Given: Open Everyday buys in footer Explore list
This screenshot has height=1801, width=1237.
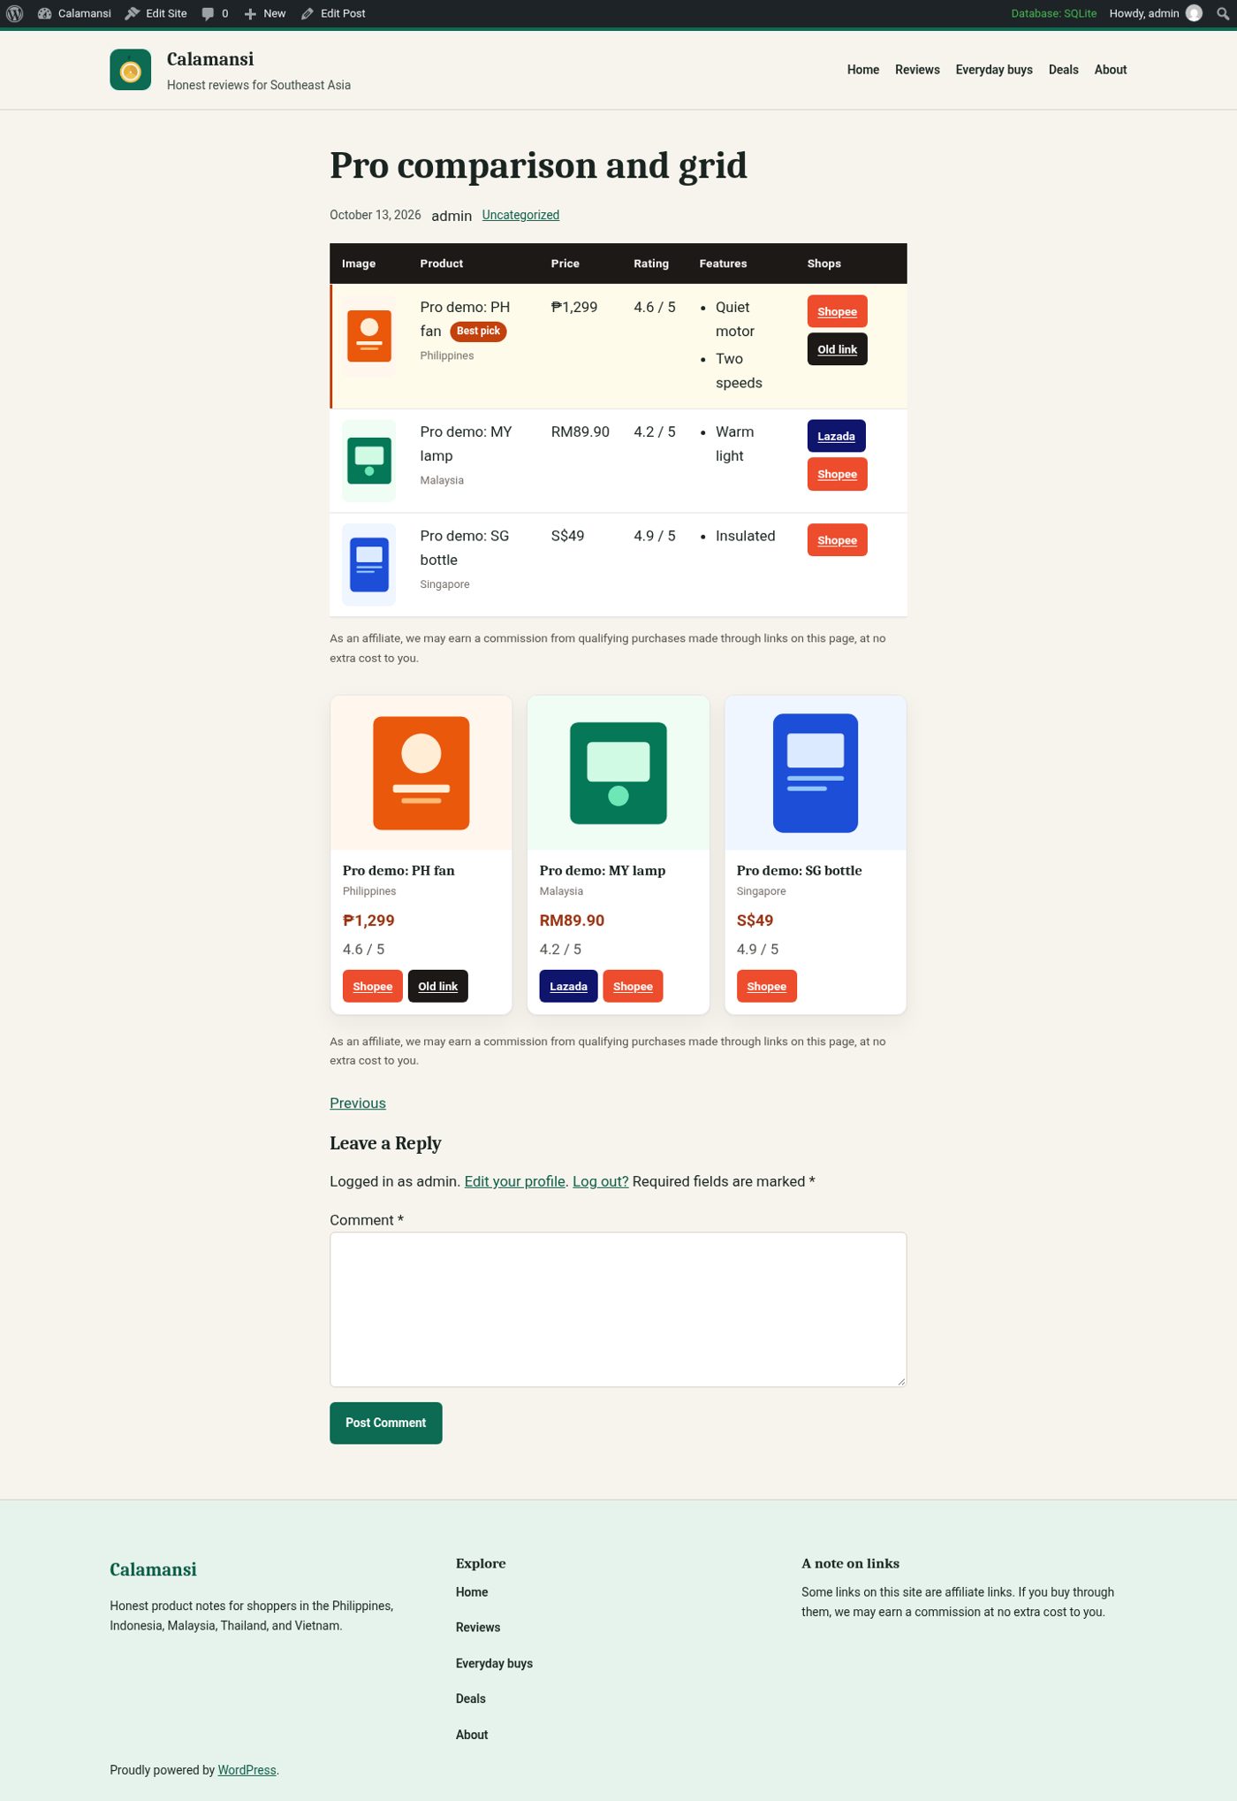Looking at the screenshot, I should coord(494,1663).
